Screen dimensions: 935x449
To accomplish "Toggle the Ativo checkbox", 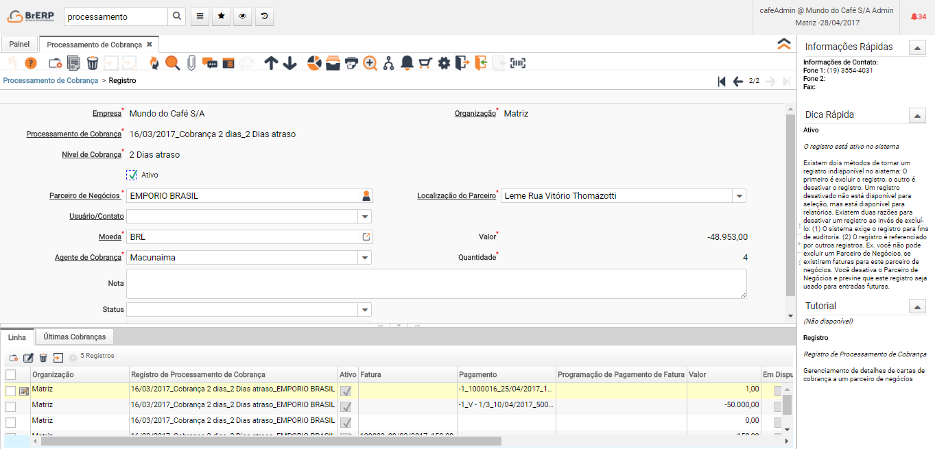I will [x=132, y=175].
